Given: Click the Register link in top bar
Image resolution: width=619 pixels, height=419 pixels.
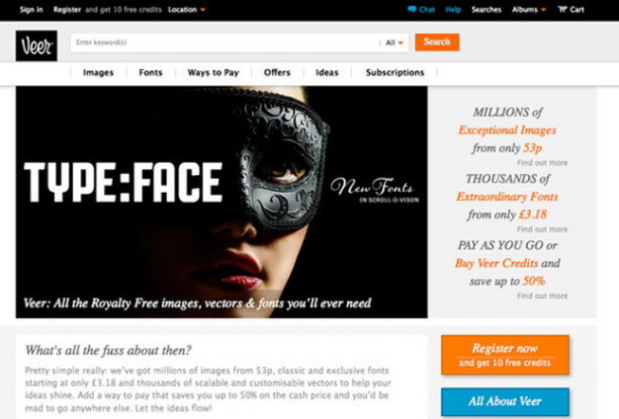Looking at the screenshot, I should point(67,10).
